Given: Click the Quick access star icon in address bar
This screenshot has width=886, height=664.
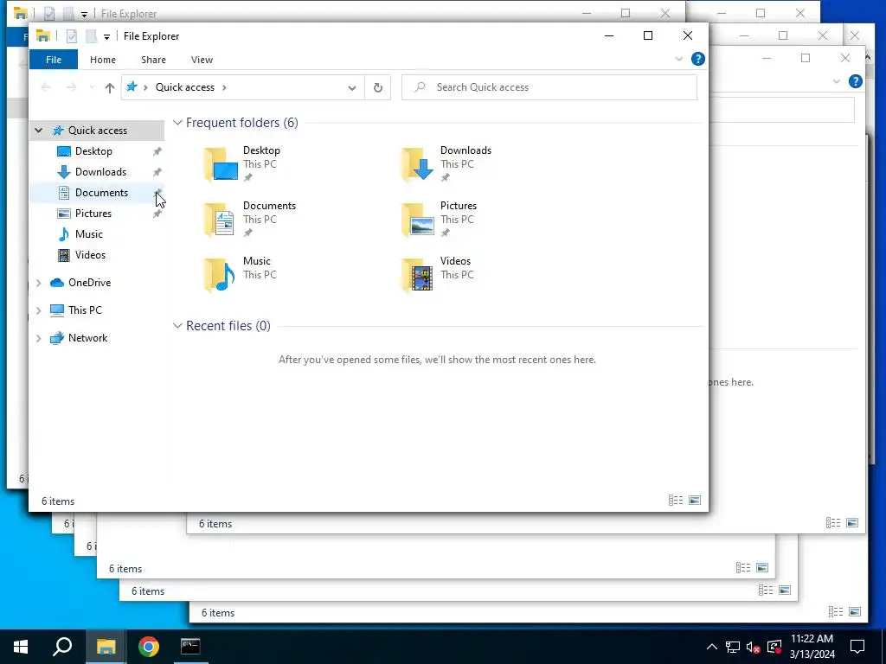Looking at the screenshot, I should 132,87.
